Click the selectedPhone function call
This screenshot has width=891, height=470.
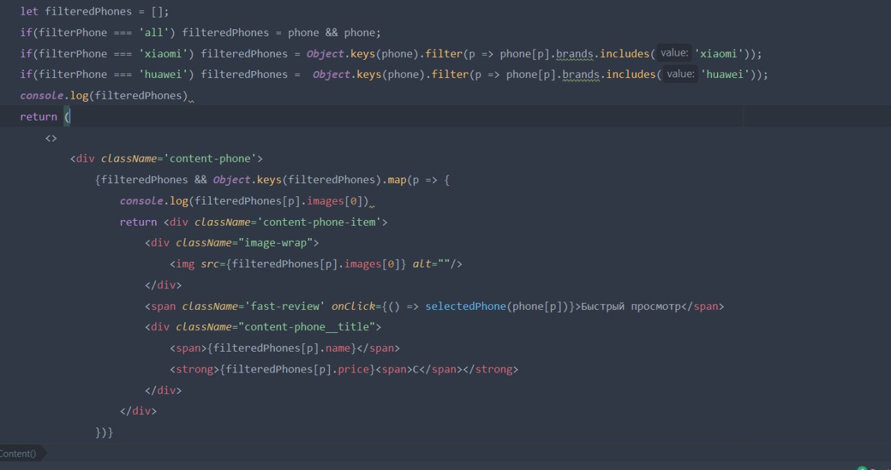pos(466,306)
